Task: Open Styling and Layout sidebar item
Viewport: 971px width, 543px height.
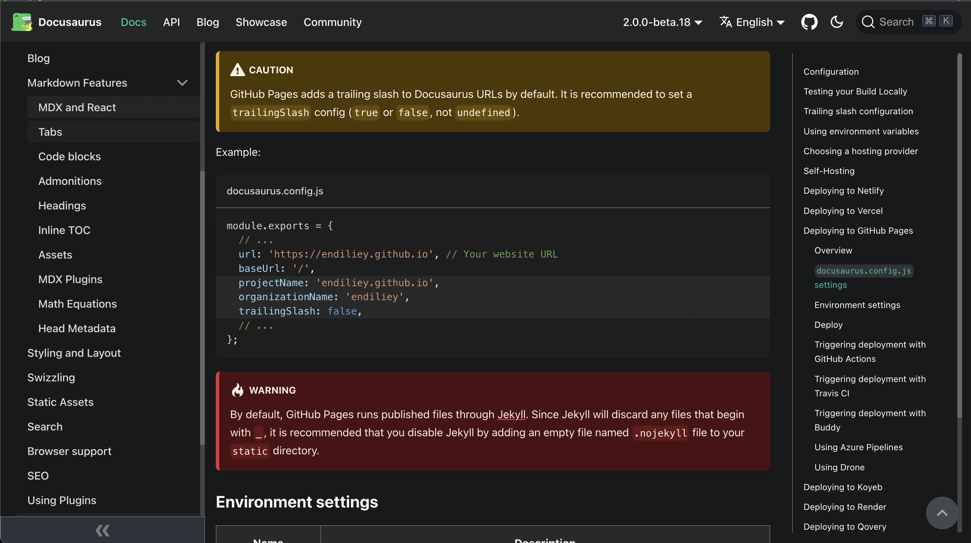Action: (x=108, y=353)
